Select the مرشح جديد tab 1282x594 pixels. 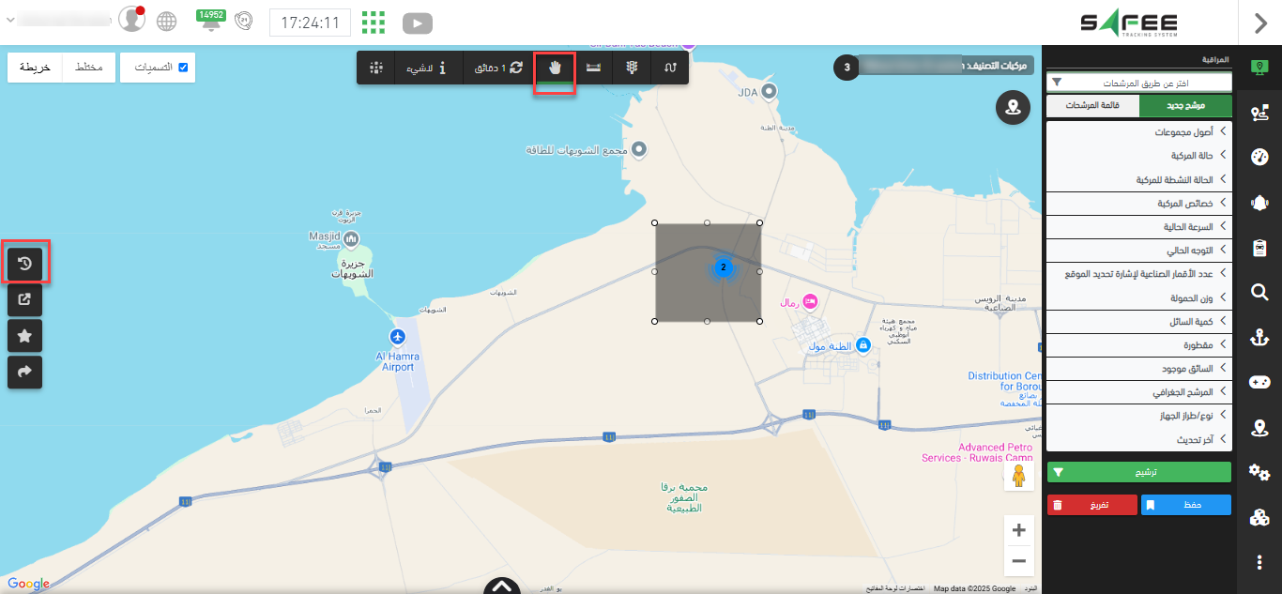[x=1184, y=106]
